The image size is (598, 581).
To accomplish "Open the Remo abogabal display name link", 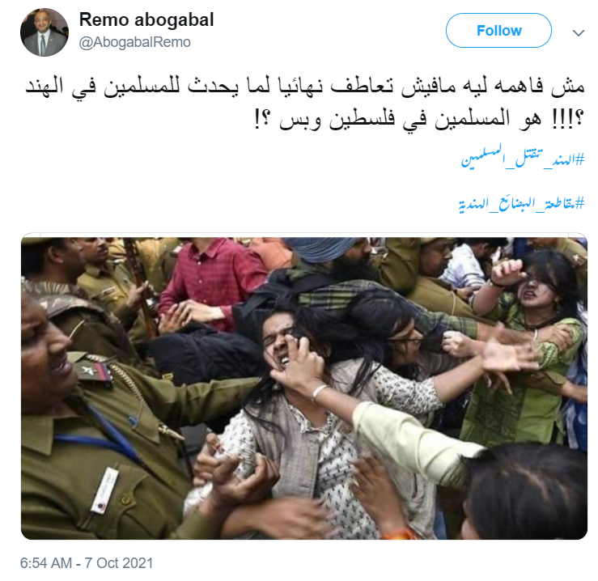I will tap(146, 20).
